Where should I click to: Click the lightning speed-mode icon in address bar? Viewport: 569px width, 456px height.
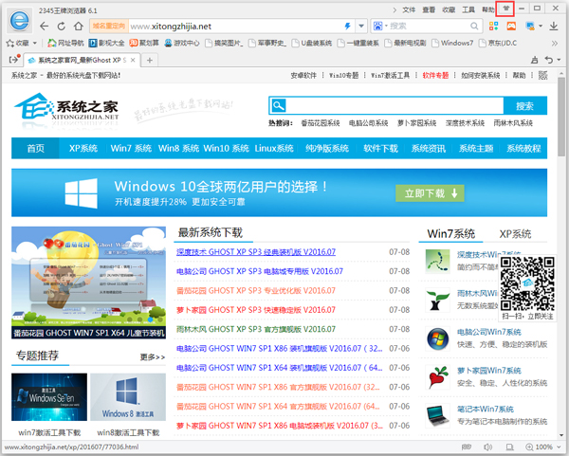point(346,27)
